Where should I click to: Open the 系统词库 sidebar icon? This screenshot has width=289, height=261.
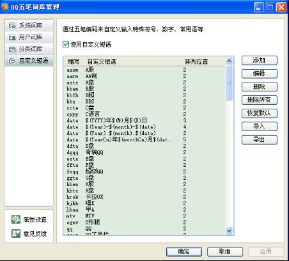(x=12, y=26)
